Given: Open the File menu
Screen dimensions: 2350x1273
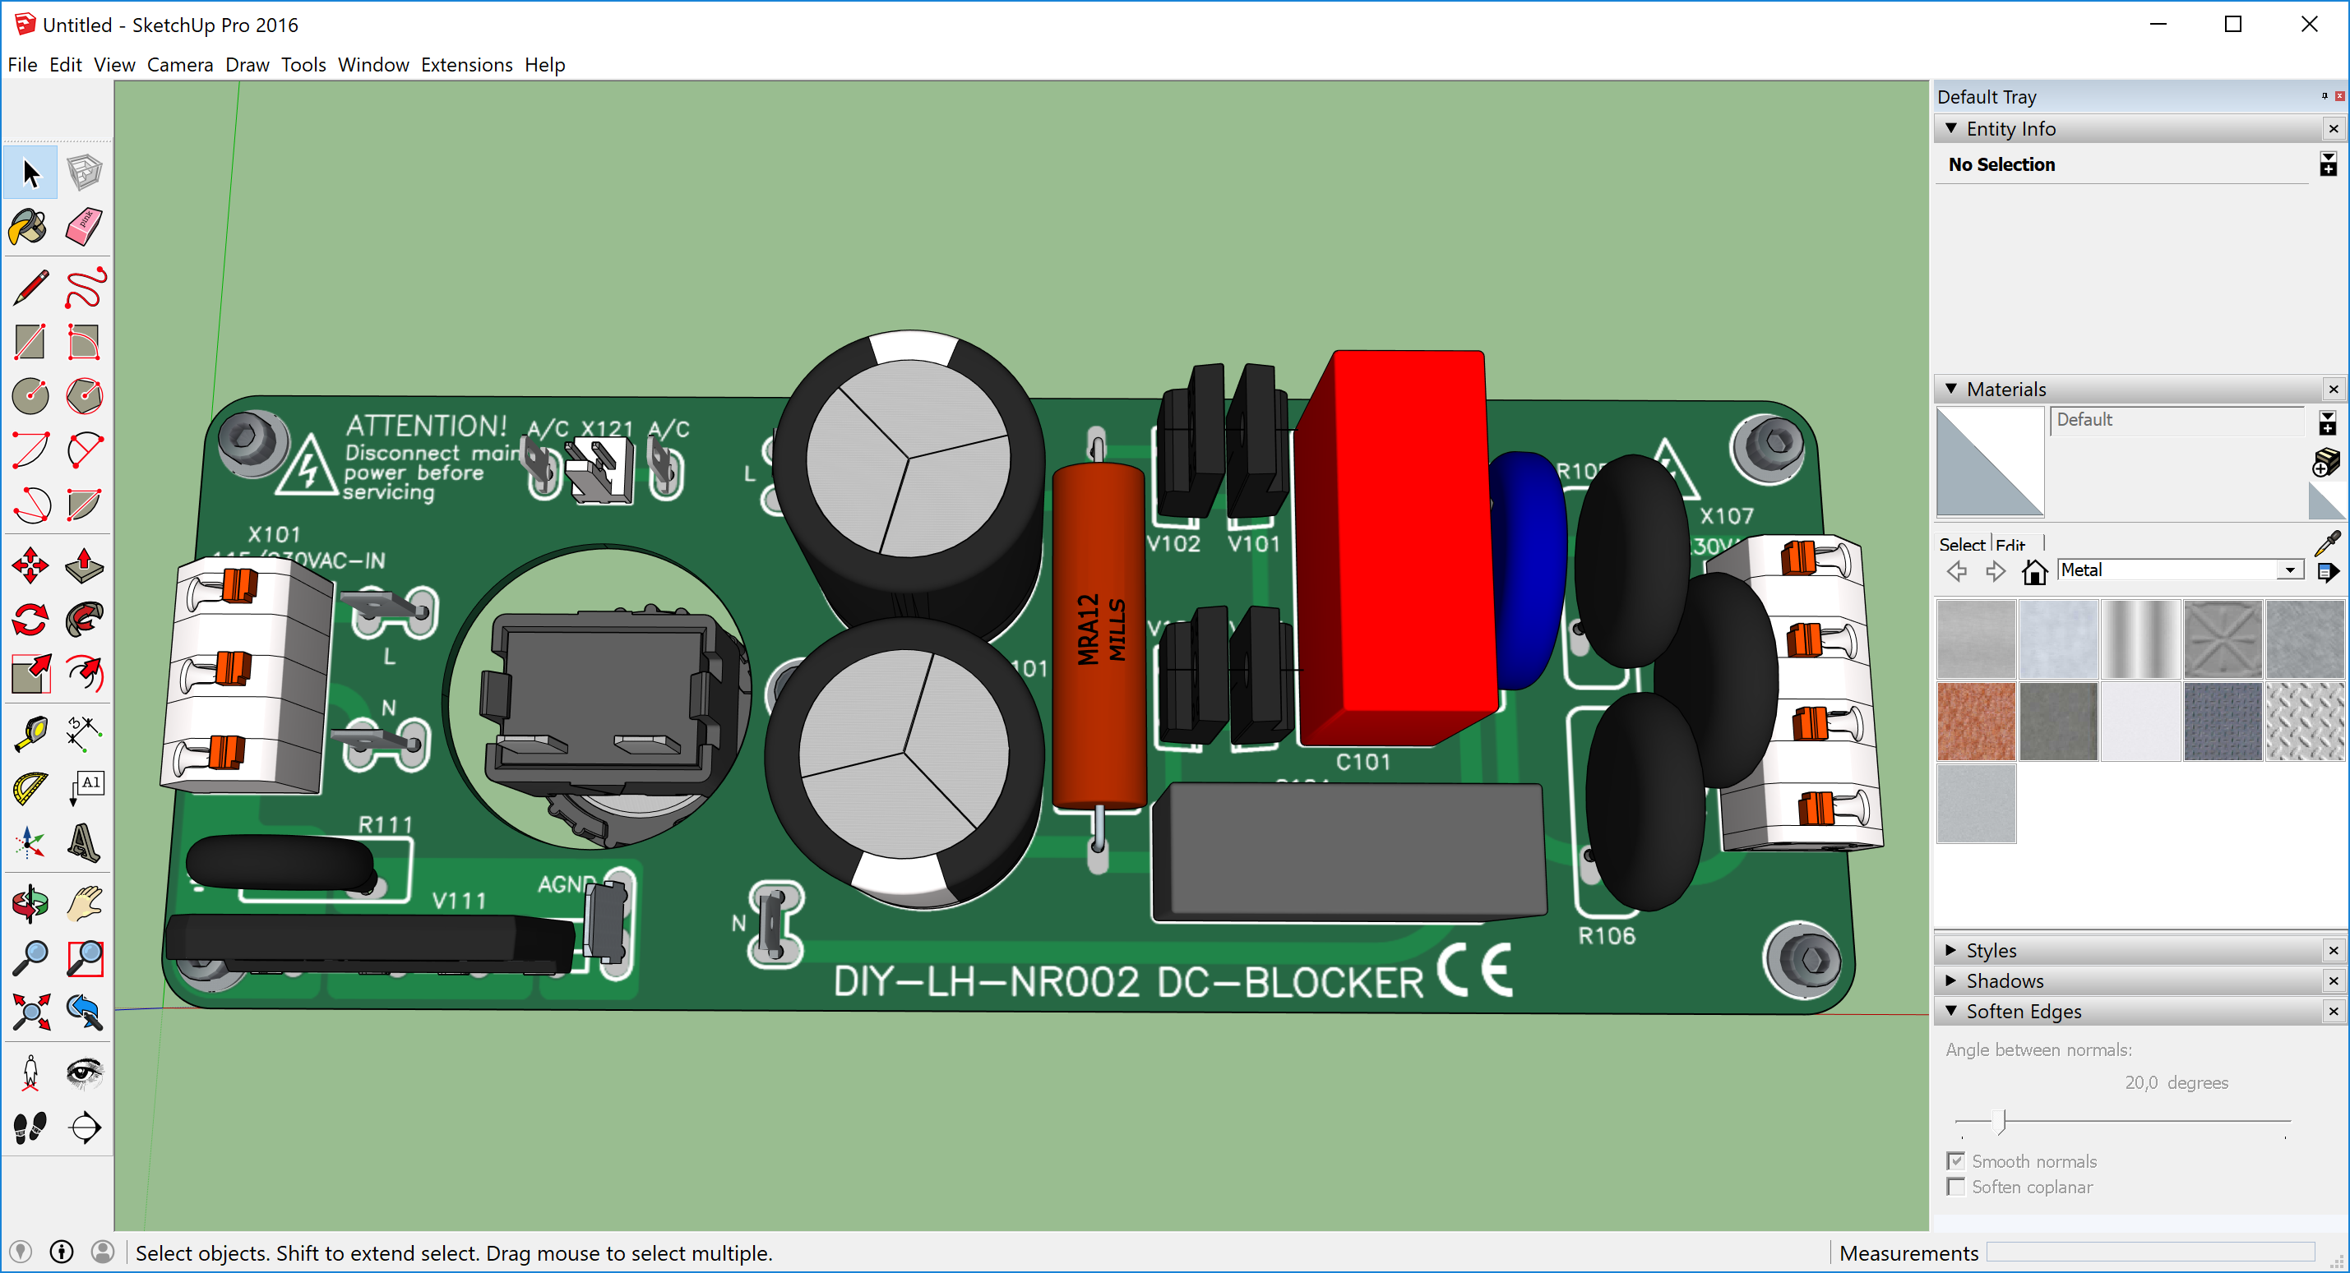Looking at the screenshot, I should point(22,65).
